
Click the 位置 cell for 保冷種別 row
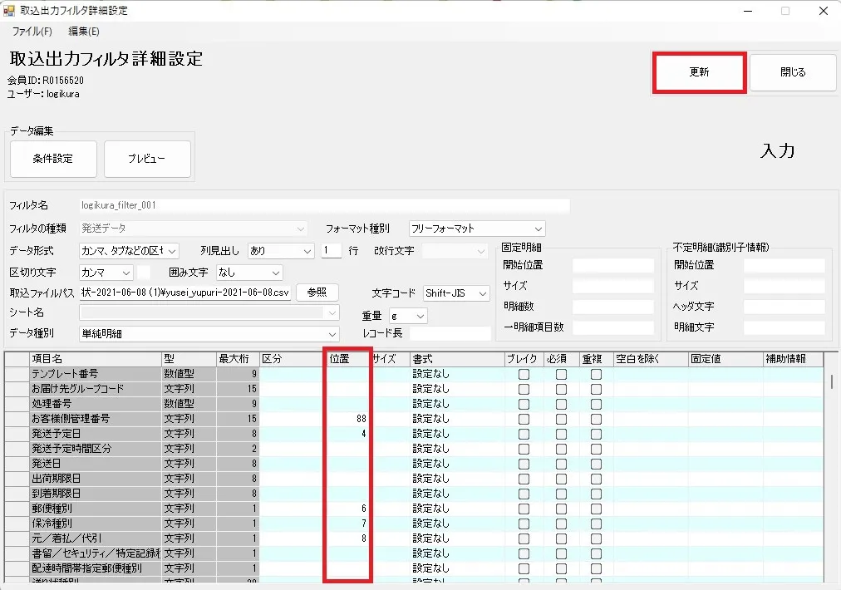click(x=347, y=524)
